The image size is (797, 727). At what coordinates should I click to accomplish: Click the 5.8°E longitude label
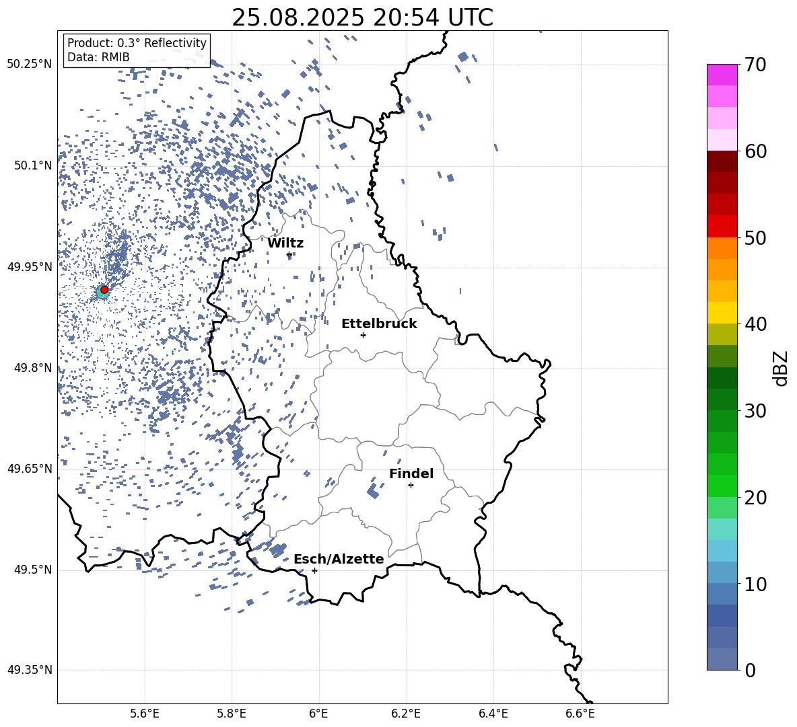232,714
